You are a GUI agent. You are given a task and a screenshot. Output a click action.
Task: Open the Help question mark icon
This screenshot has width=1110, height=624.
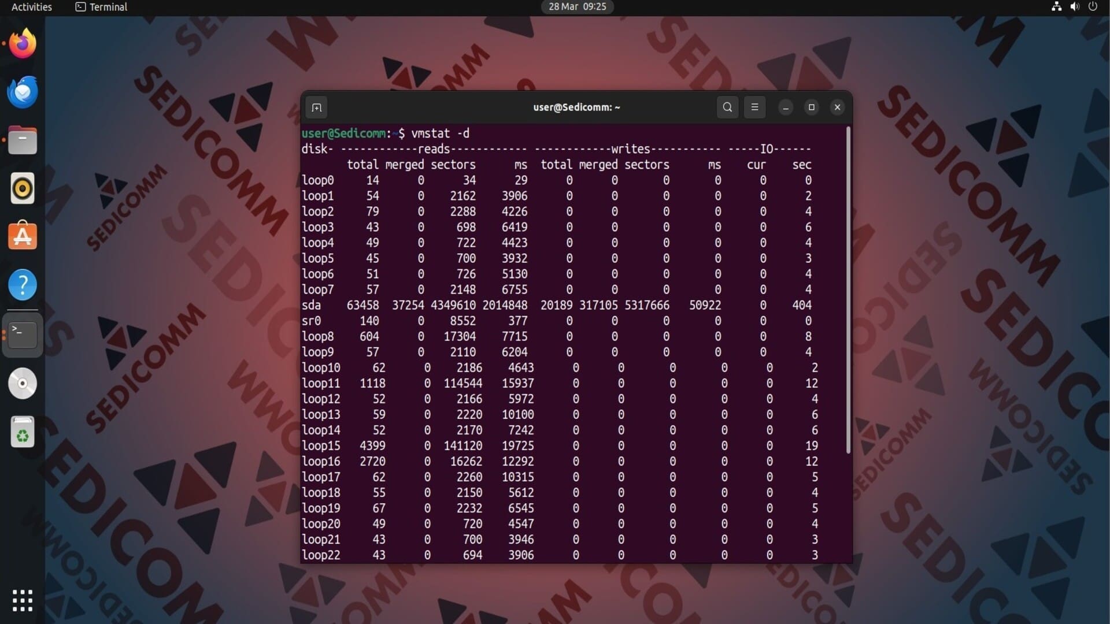[x=23, y=285]
